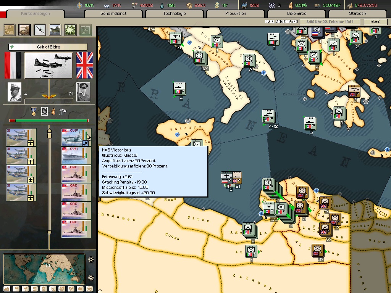Toggle pause via the date display
This screenshot has width=391, height=293.
coord(330,22)
